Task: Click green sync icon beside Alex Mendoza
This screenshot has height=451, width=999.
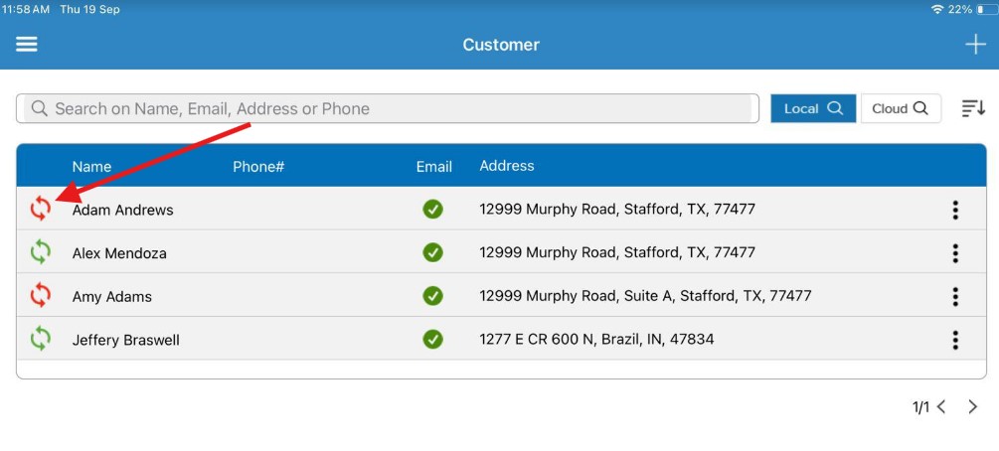Action: (40, 252)
